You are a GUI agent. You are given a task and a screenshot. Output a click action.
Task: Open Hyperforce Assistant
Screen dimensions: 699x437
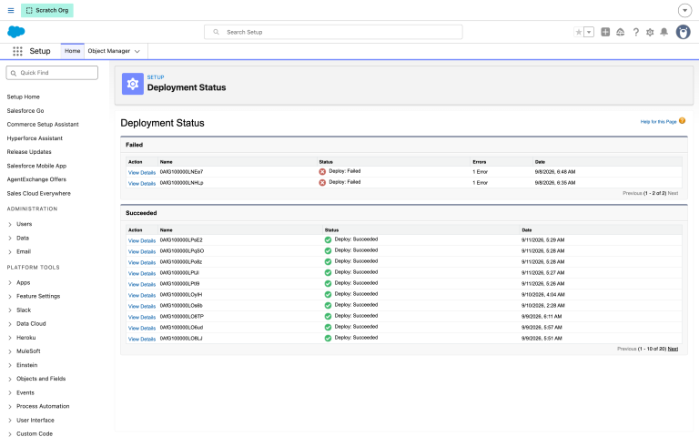(35, 138)
